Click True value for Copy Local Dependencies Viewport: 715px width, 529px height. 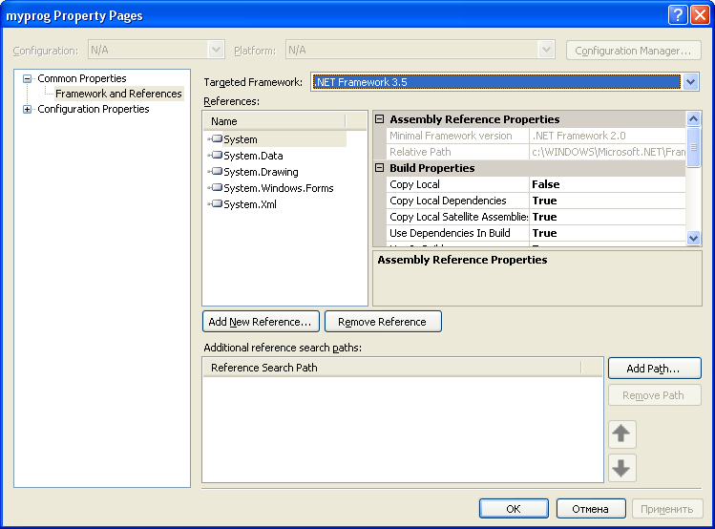[x=607, y=201]
